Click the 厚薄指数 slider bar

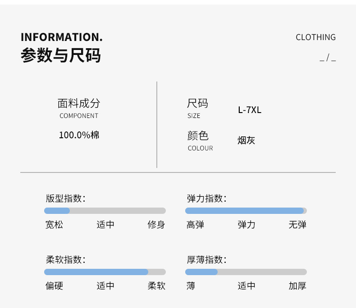246,272
